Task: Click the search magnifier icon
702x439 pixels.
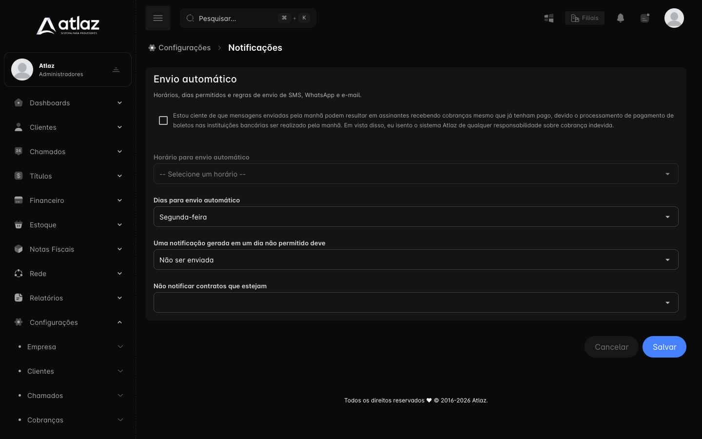Action: pos(190,18)
